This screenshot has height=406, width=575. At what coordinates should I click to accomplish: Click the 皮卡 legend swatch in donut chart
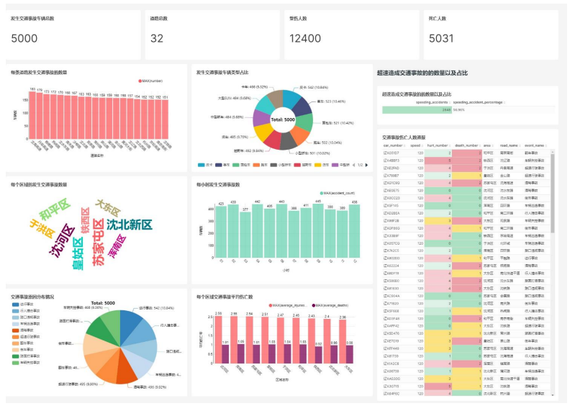(202, 163)
